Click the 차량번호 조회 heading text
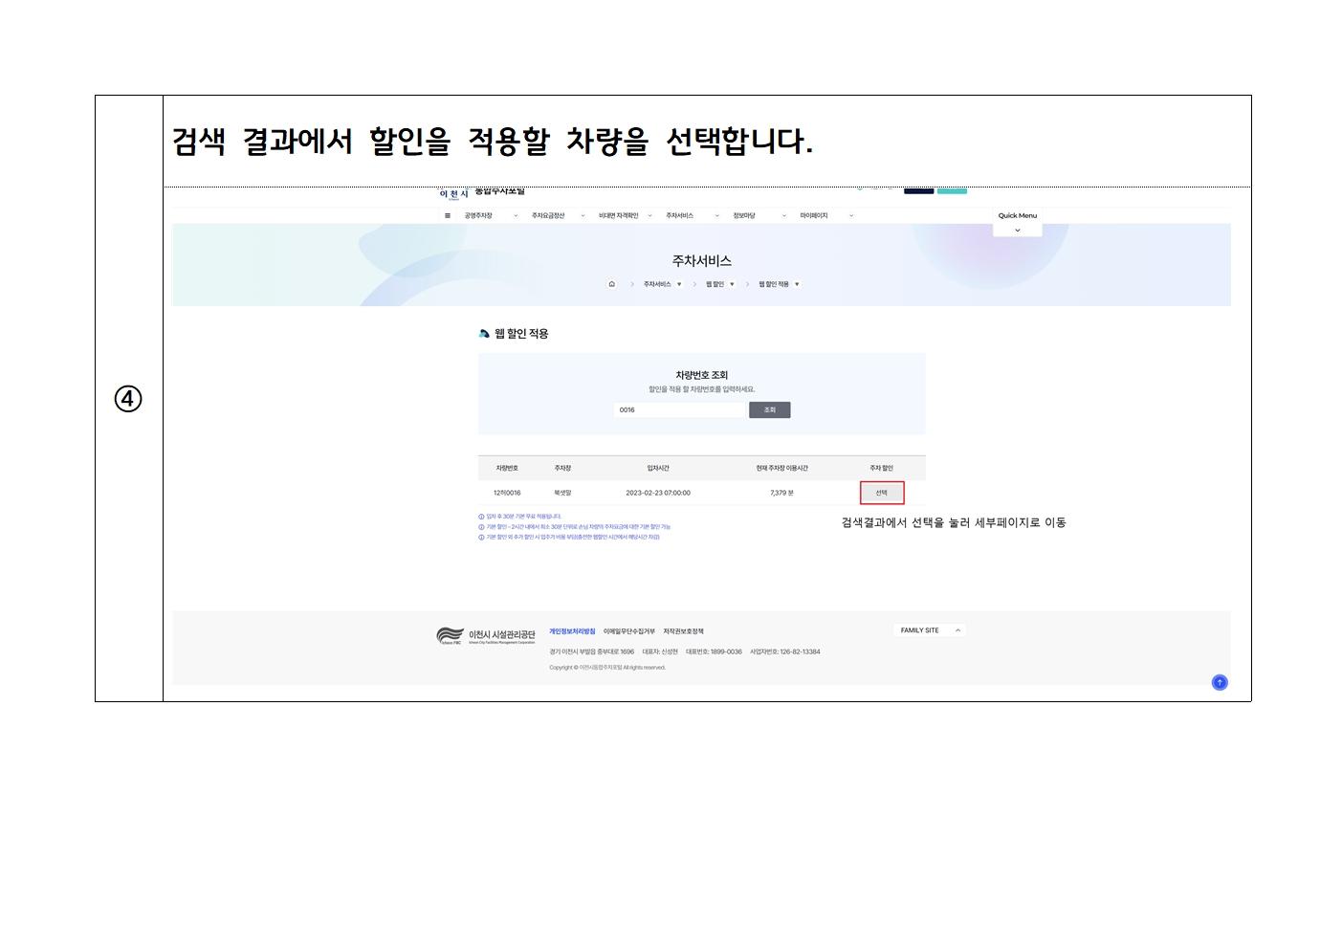 (x=702, y=375)
